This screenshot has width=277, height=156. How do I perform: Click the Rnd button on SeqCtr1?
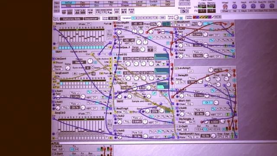(x=110, y=35)
